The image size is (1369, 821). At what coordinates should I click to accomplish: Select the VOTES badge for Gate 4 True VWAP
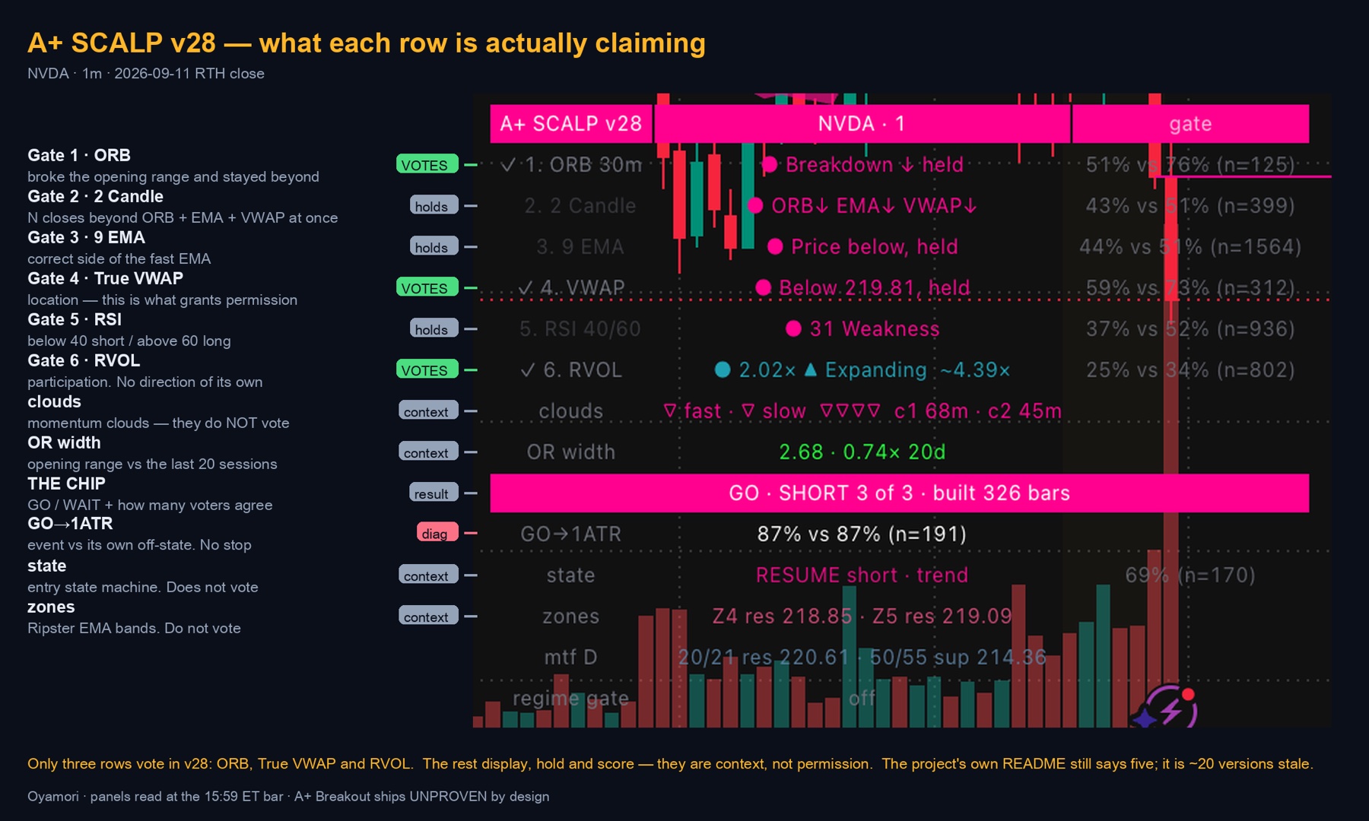427,287
